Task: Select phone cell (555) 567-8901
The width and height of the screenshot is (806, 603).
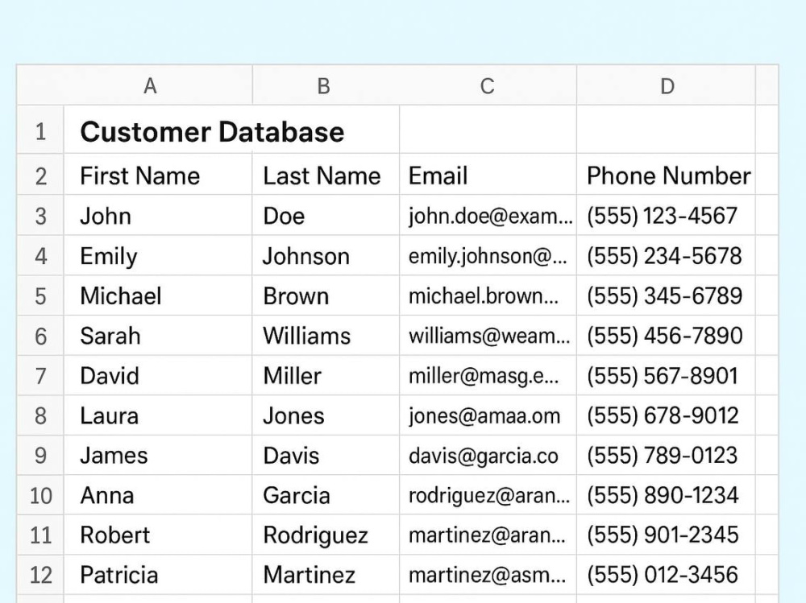Action: [667, 375]
